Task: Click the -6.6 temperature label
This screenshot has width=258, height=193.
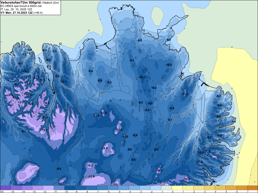Action: pos(140,40)
